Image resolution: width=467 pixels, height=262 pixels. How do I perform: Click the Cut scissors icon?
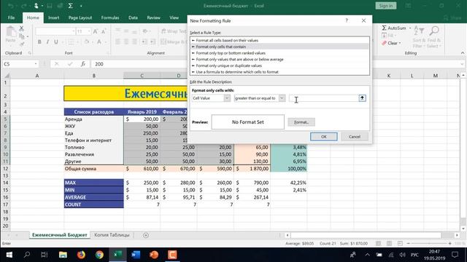(21, 28)
